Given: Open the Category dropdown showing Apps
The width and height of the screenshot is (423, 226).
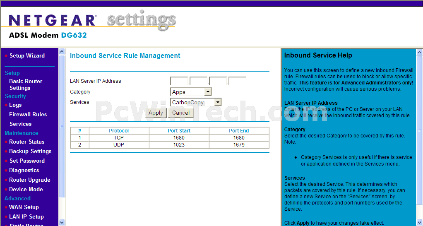Looking at the screenshot, I should coord(191,92).
